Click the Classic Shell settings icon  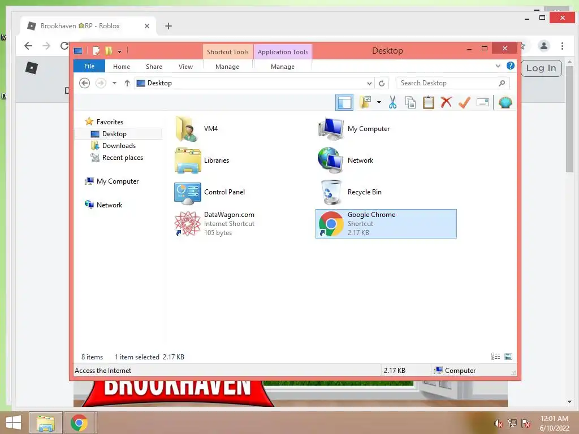[x=505, y=102]
